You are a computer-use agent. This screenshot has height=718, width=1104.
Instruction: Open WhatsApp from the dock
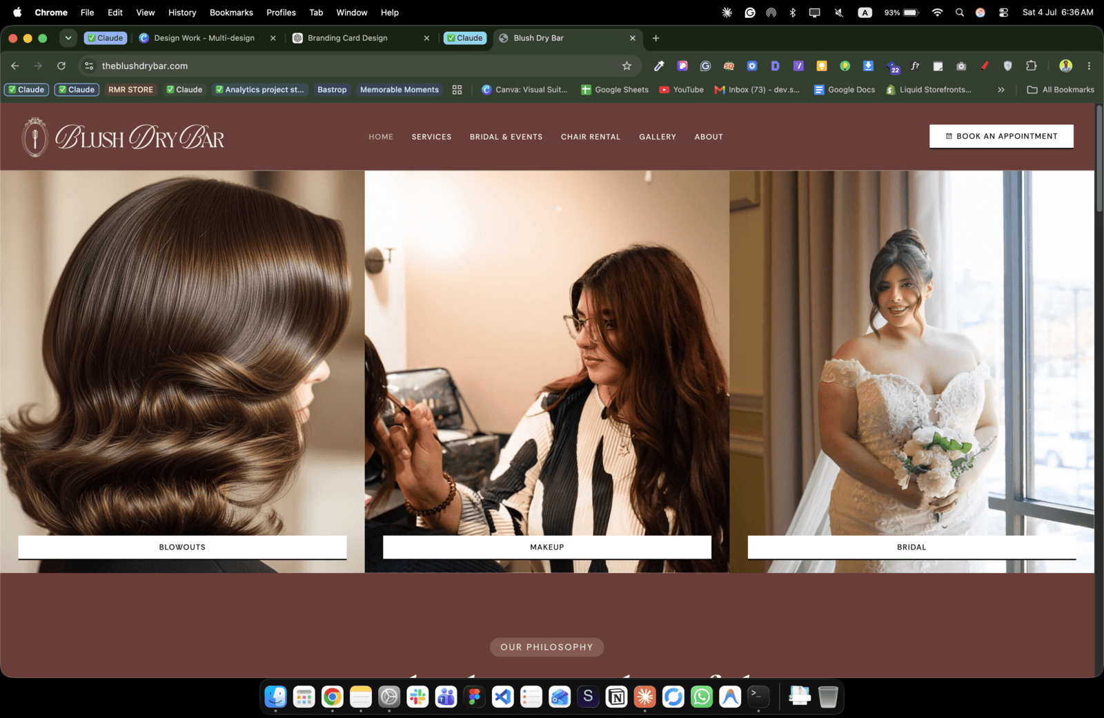tap(702, 697)
